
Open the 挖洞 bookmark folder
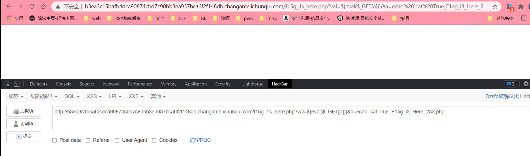tap(400, 18)
